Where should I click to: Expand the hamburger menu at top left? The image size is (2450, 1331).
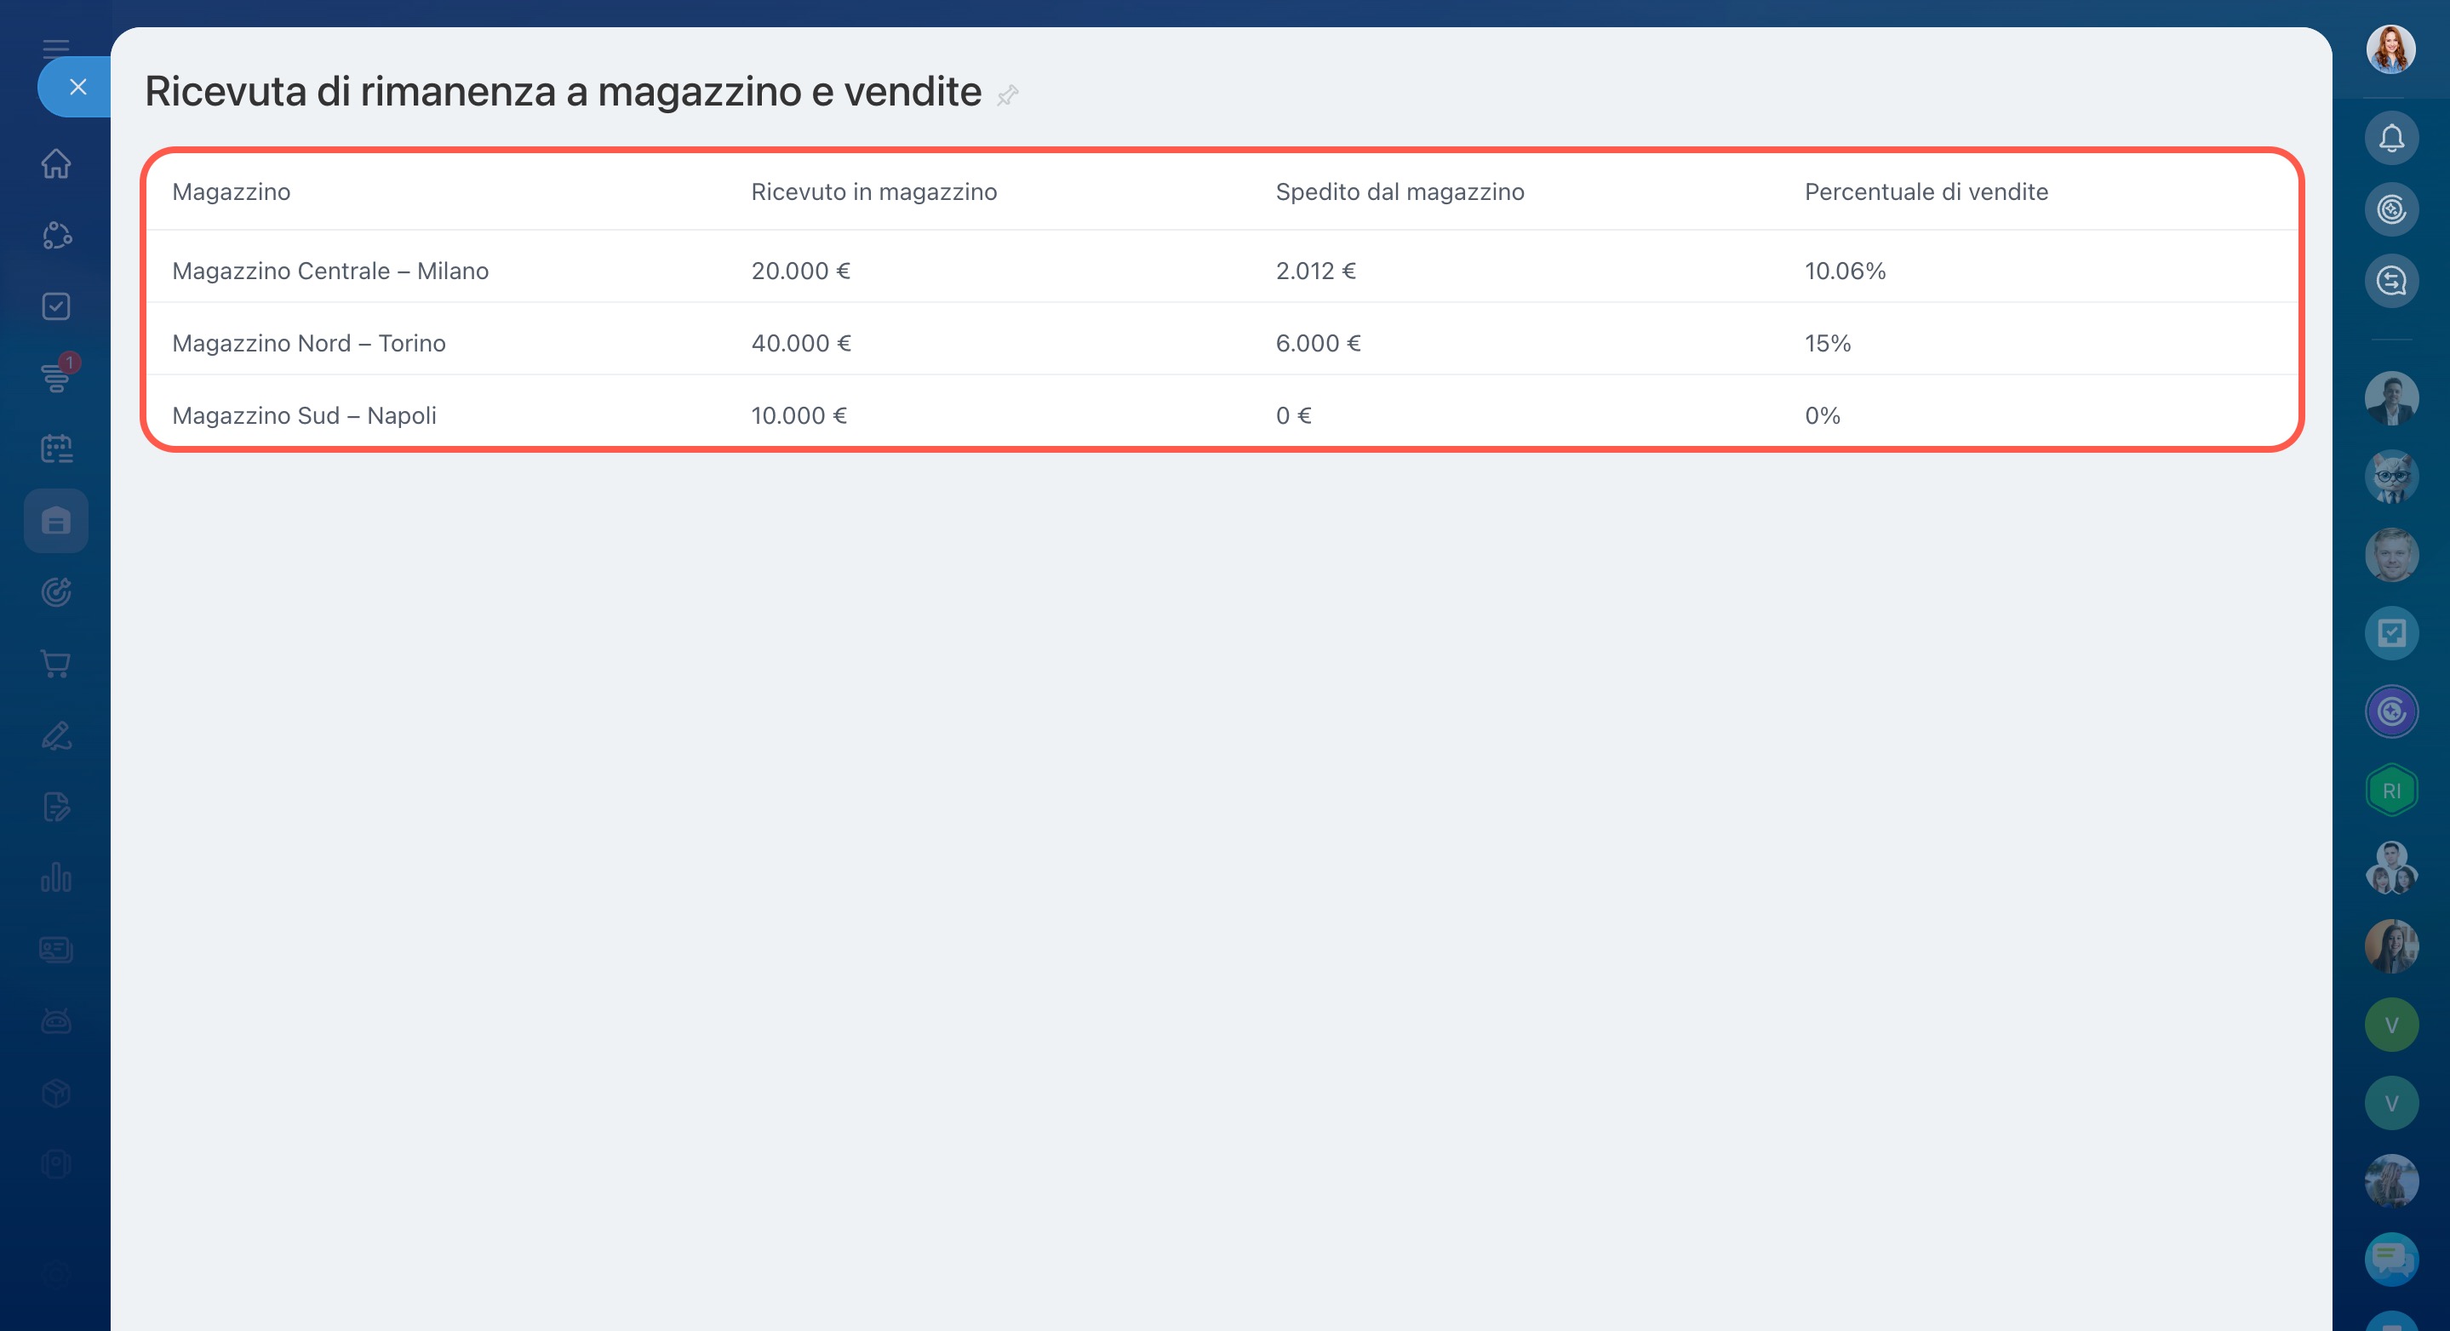click(56, 48)
